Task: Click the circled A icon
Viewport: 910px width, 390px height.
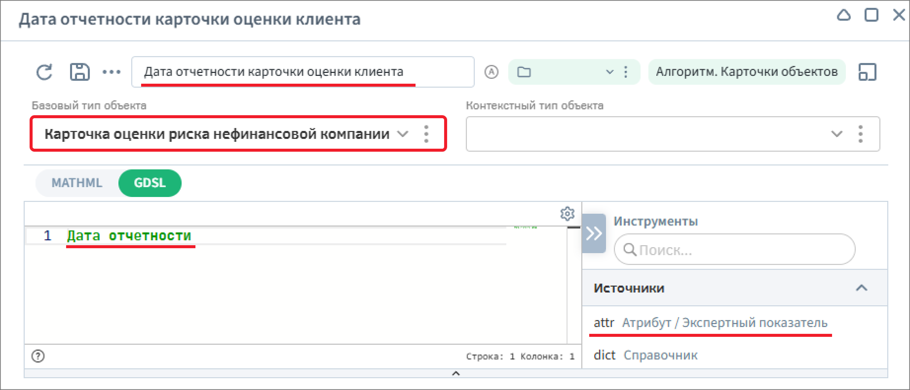Action: tap(492, 72)
